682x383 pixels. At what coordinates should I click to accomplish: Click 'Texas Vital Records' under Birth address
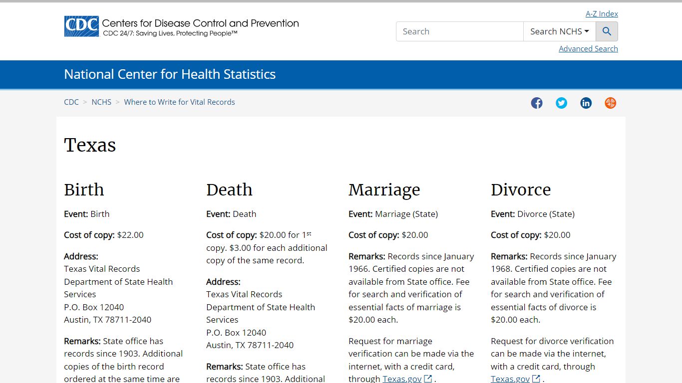(x=102, y=269)
